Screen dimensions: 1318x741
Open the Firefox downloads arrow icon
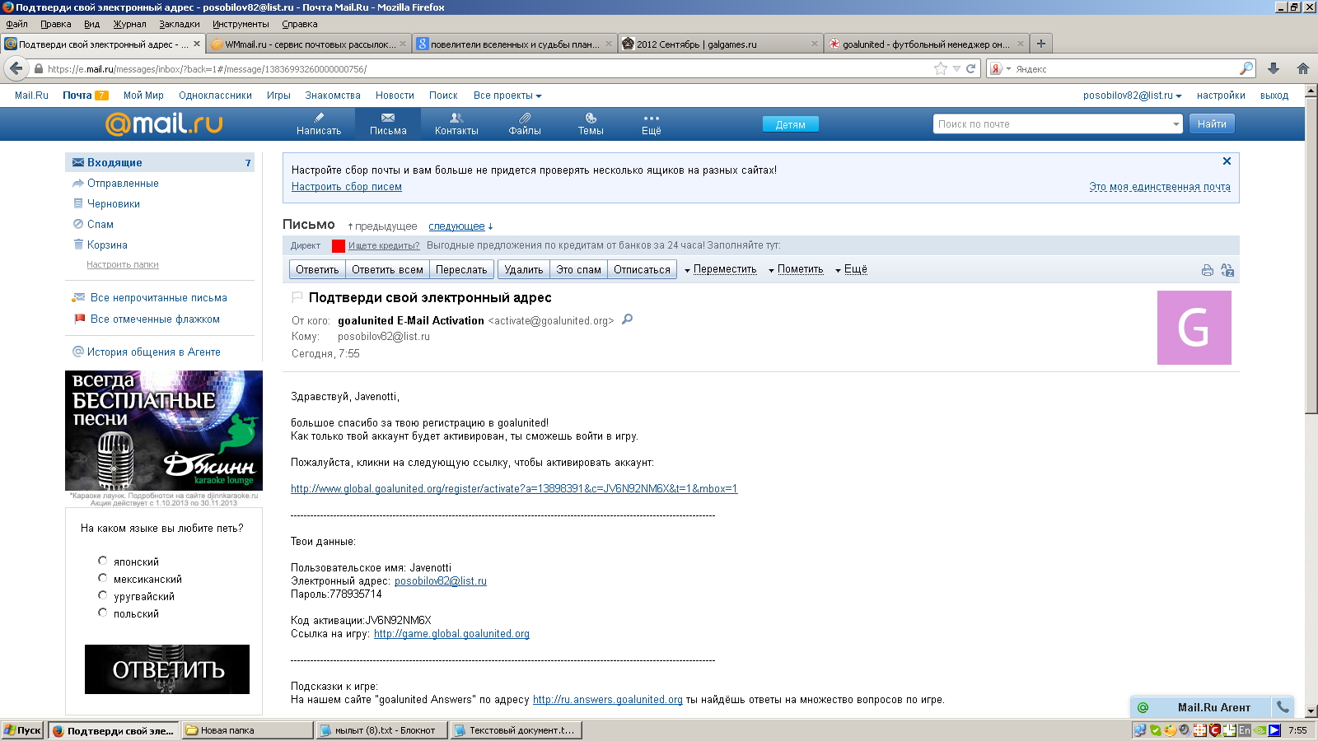(x=1274, y=68)
